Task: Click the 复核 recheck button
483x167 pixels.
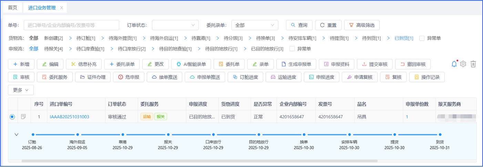Action: (393, 77)
